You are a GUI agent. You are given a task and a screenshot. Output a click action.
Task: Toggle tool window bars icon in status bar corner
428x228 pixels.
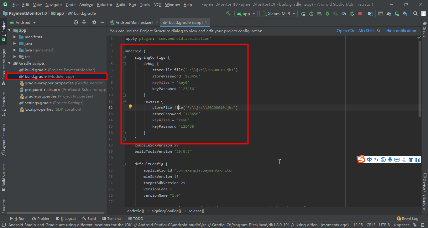[x=3, y=225]
